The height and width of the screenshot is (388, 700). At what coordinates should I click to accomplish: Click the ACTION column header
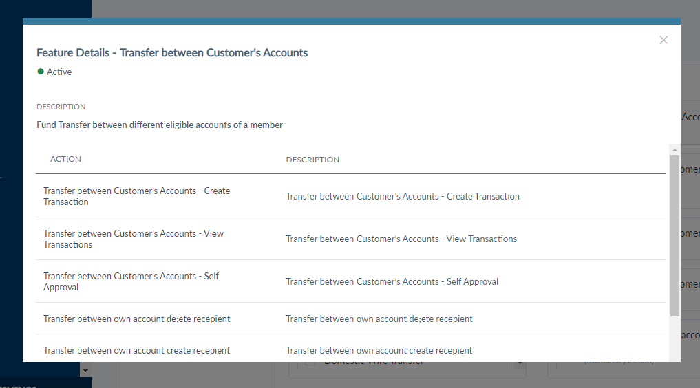(65, 159)
